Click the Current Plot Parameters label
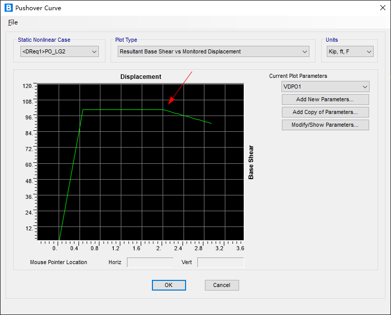This screenshot has width=391, height=315. click(298, 76)
